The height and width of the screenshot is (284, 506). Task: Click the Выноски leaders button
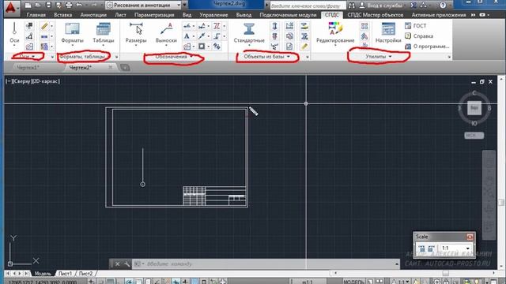(x=166, y=33)
